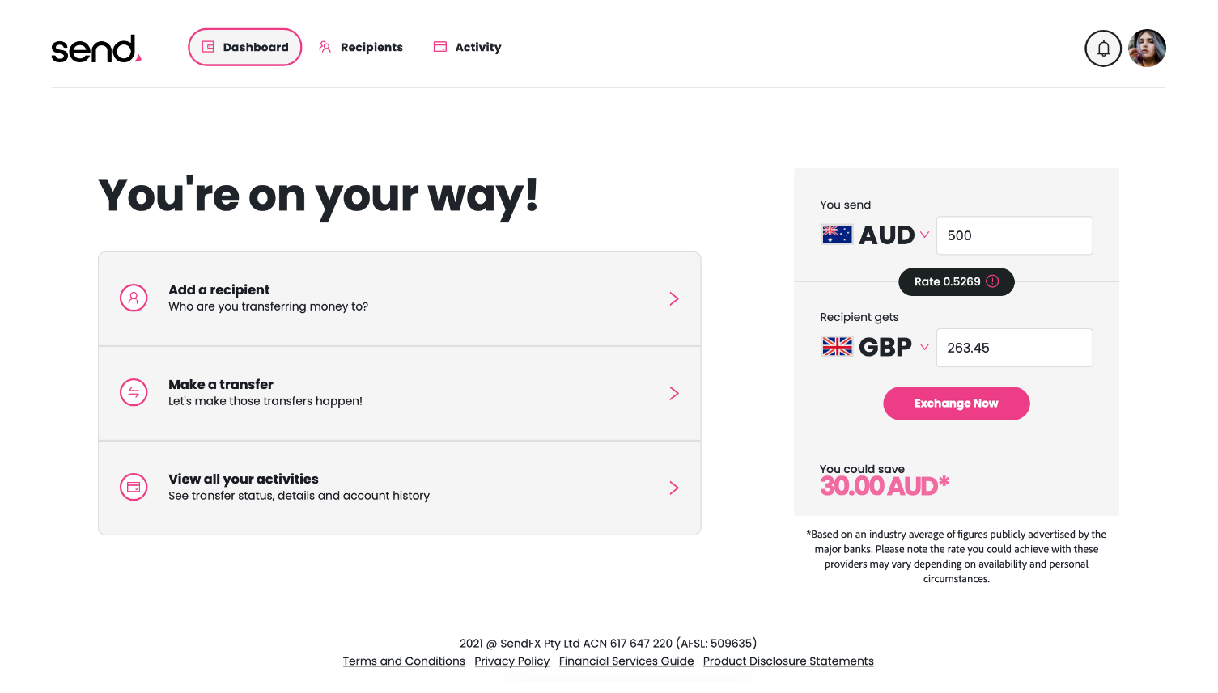Click the Australian flag icon
The image size is (1218, 693).
[x=837, y=235]
